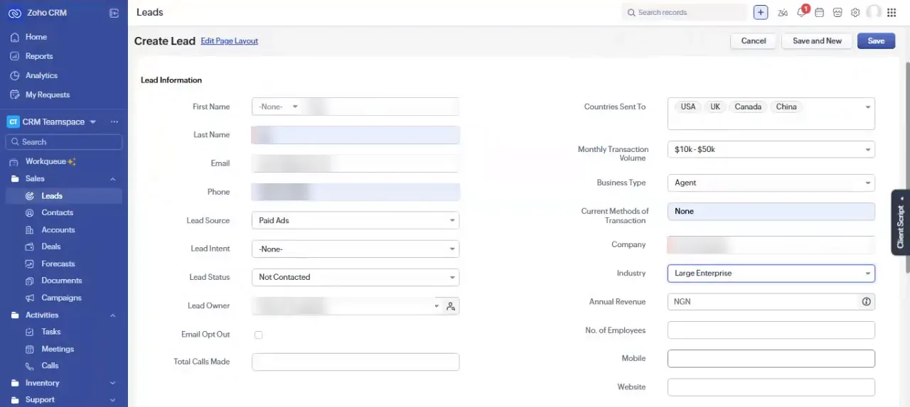Collapse the Sales section
This screenshot has width=910, height=407.
pos(113,179)
